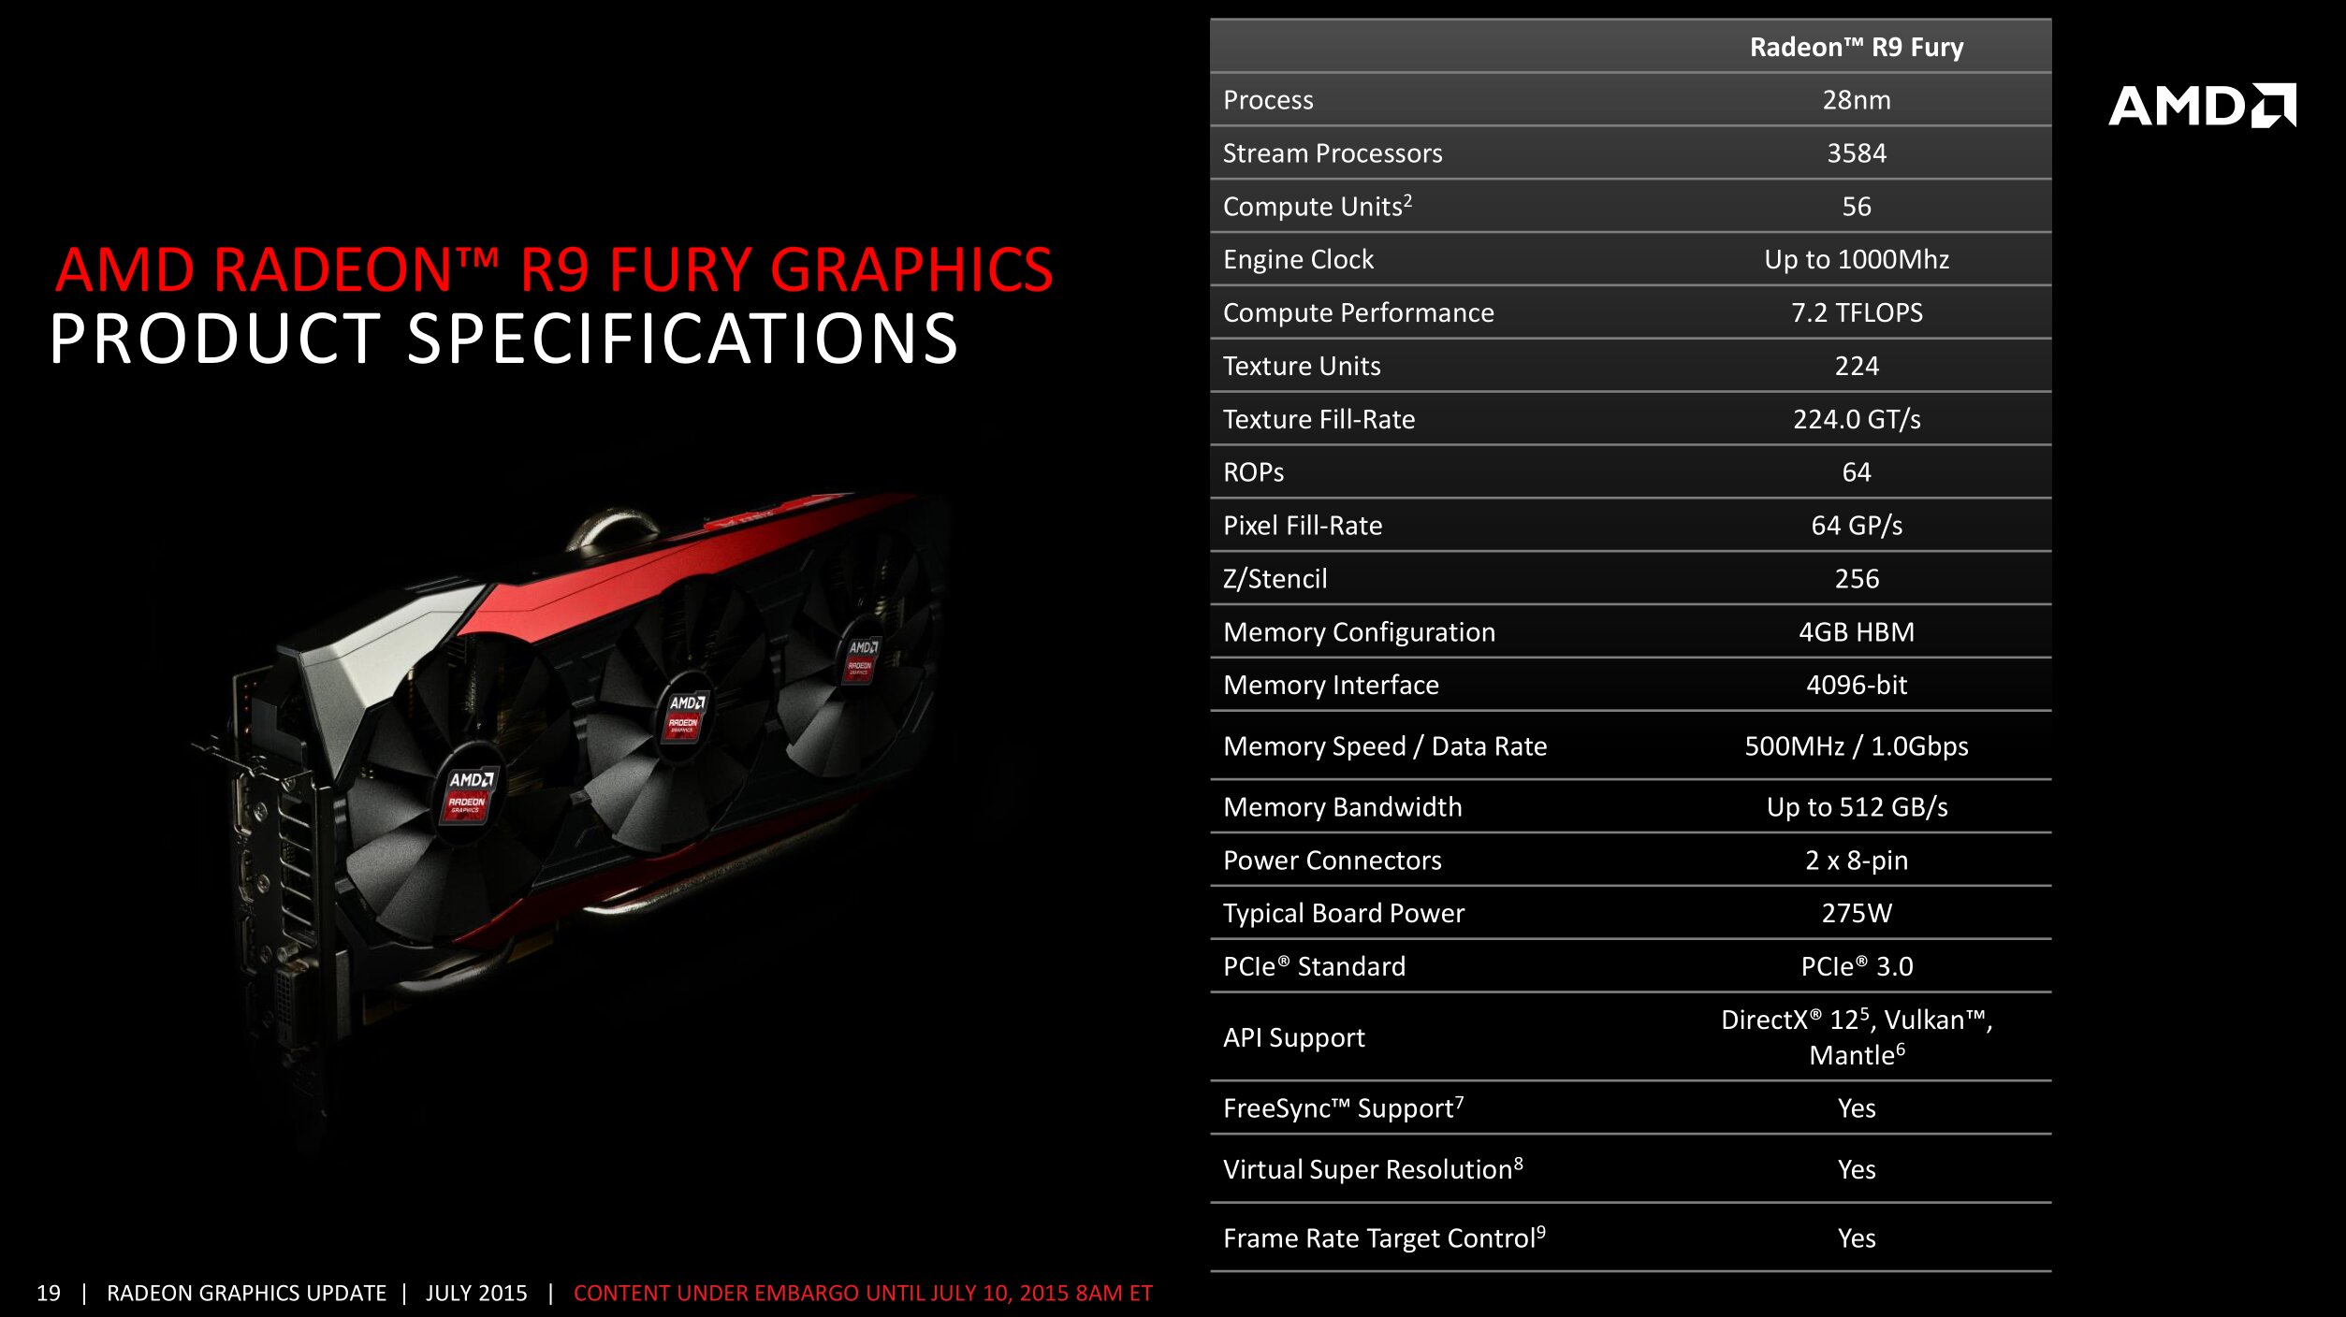The height and width of the screenshot is (1317, 2346).
Task: Click the Up to 1000Mhz engine clock value
Action: pos(1856,259)
